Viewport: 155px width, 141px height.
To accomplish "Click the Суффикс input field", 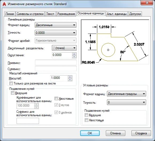I will pos(56,69).
